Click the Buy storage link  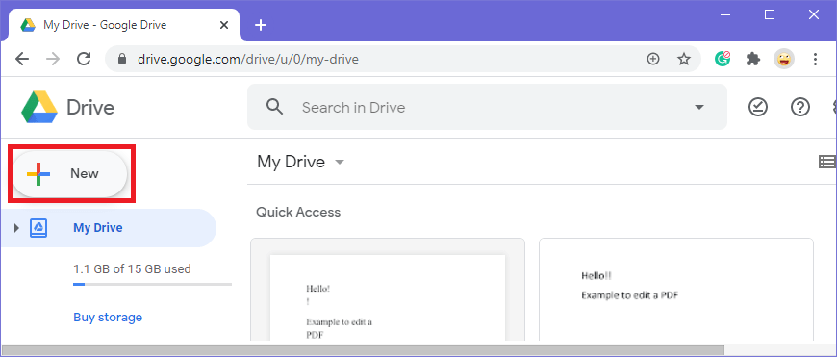108,317
